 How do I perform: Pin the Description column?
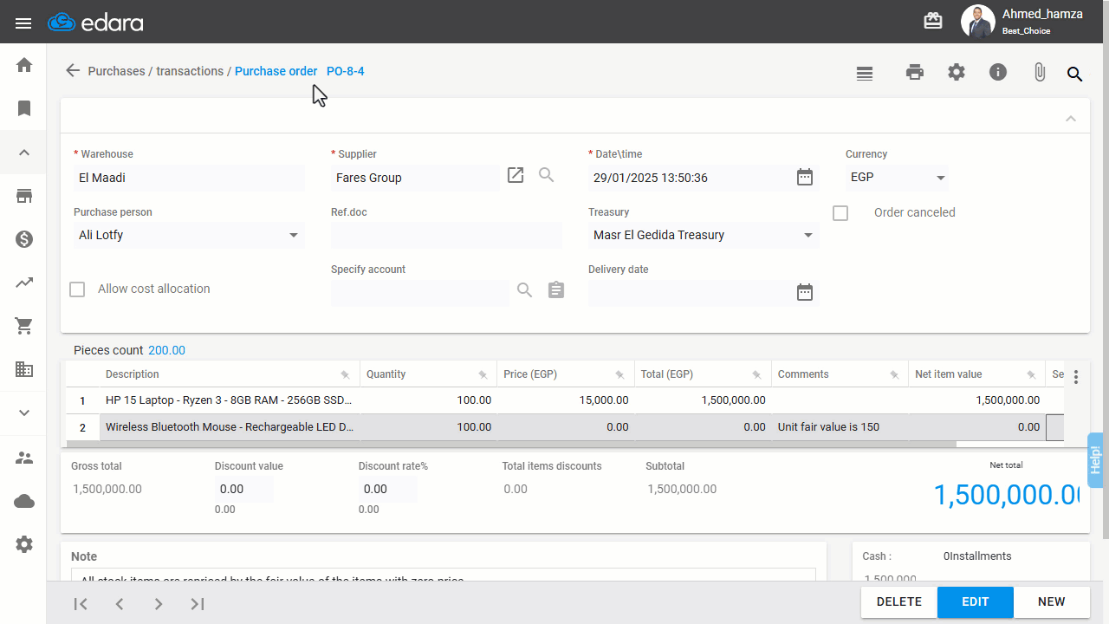[345, 374]
